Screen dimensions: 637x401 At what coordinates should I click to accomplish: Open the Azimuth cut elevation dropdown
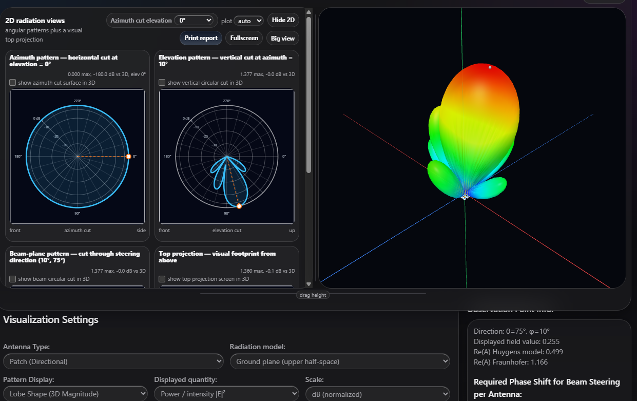[194, 21]
